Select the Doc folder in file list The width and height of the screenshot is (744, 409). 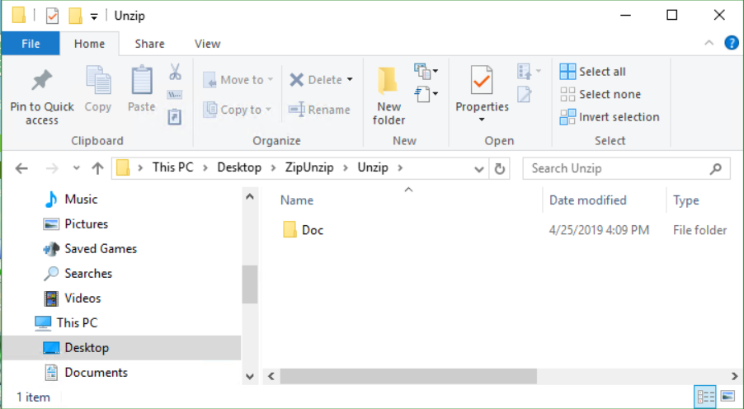[x=312, y=230]
